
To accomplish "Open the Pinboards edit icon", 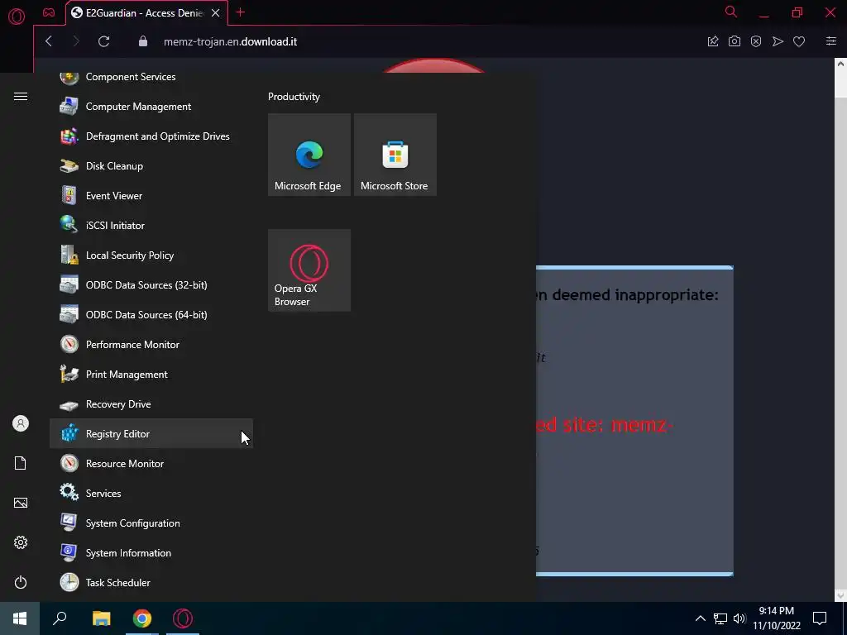I will pyautogui.click(x=713, y=41).
